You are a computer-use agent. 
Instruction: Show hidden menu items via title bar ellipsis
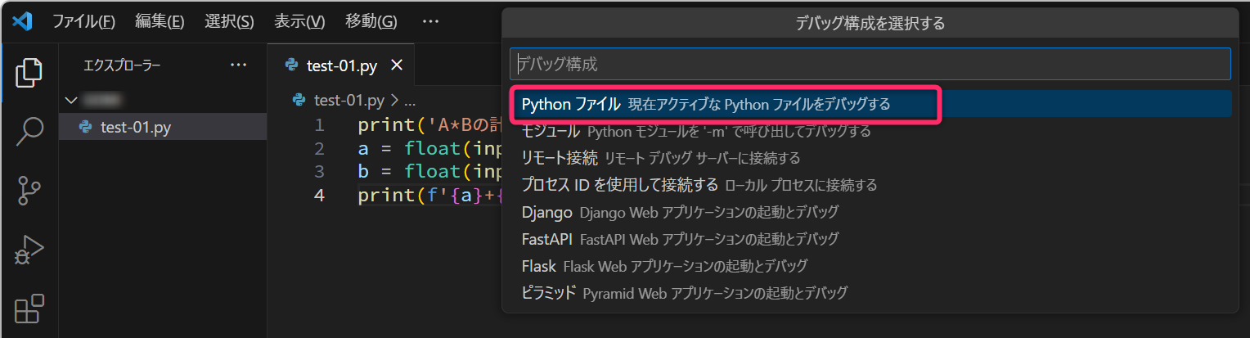pos(430,21)
